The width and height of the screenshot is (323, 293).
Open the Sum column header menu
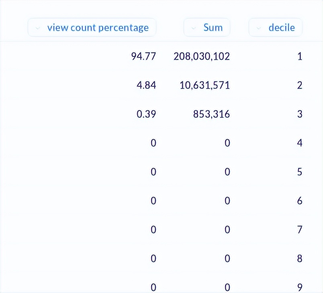click(x=213, y=28)
